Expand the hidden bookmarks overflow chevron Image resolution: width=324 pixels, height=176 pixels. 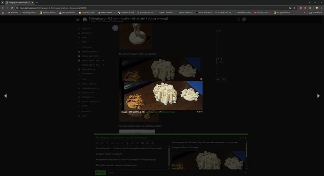[304, 13]
